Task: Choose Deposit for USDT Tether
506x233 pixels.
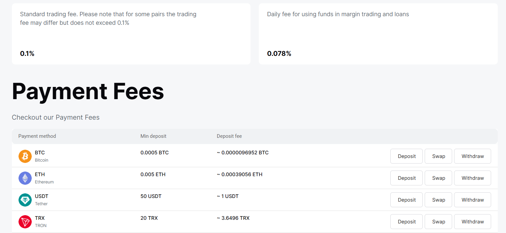Action: [406, 200]
